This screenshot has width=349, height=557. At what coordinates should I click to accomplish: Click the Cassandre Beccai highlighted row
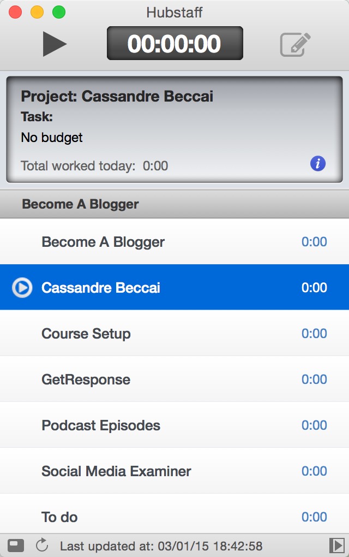click(x=174, y=287)
